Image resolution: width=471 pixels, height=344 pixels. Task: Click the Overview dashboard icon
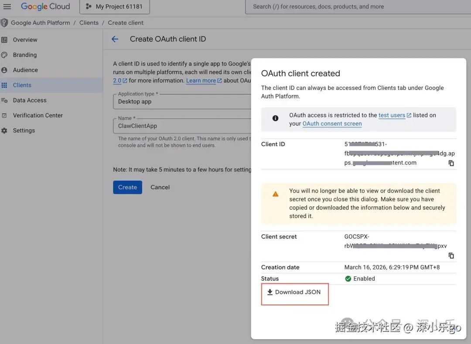tap(4, 40)
